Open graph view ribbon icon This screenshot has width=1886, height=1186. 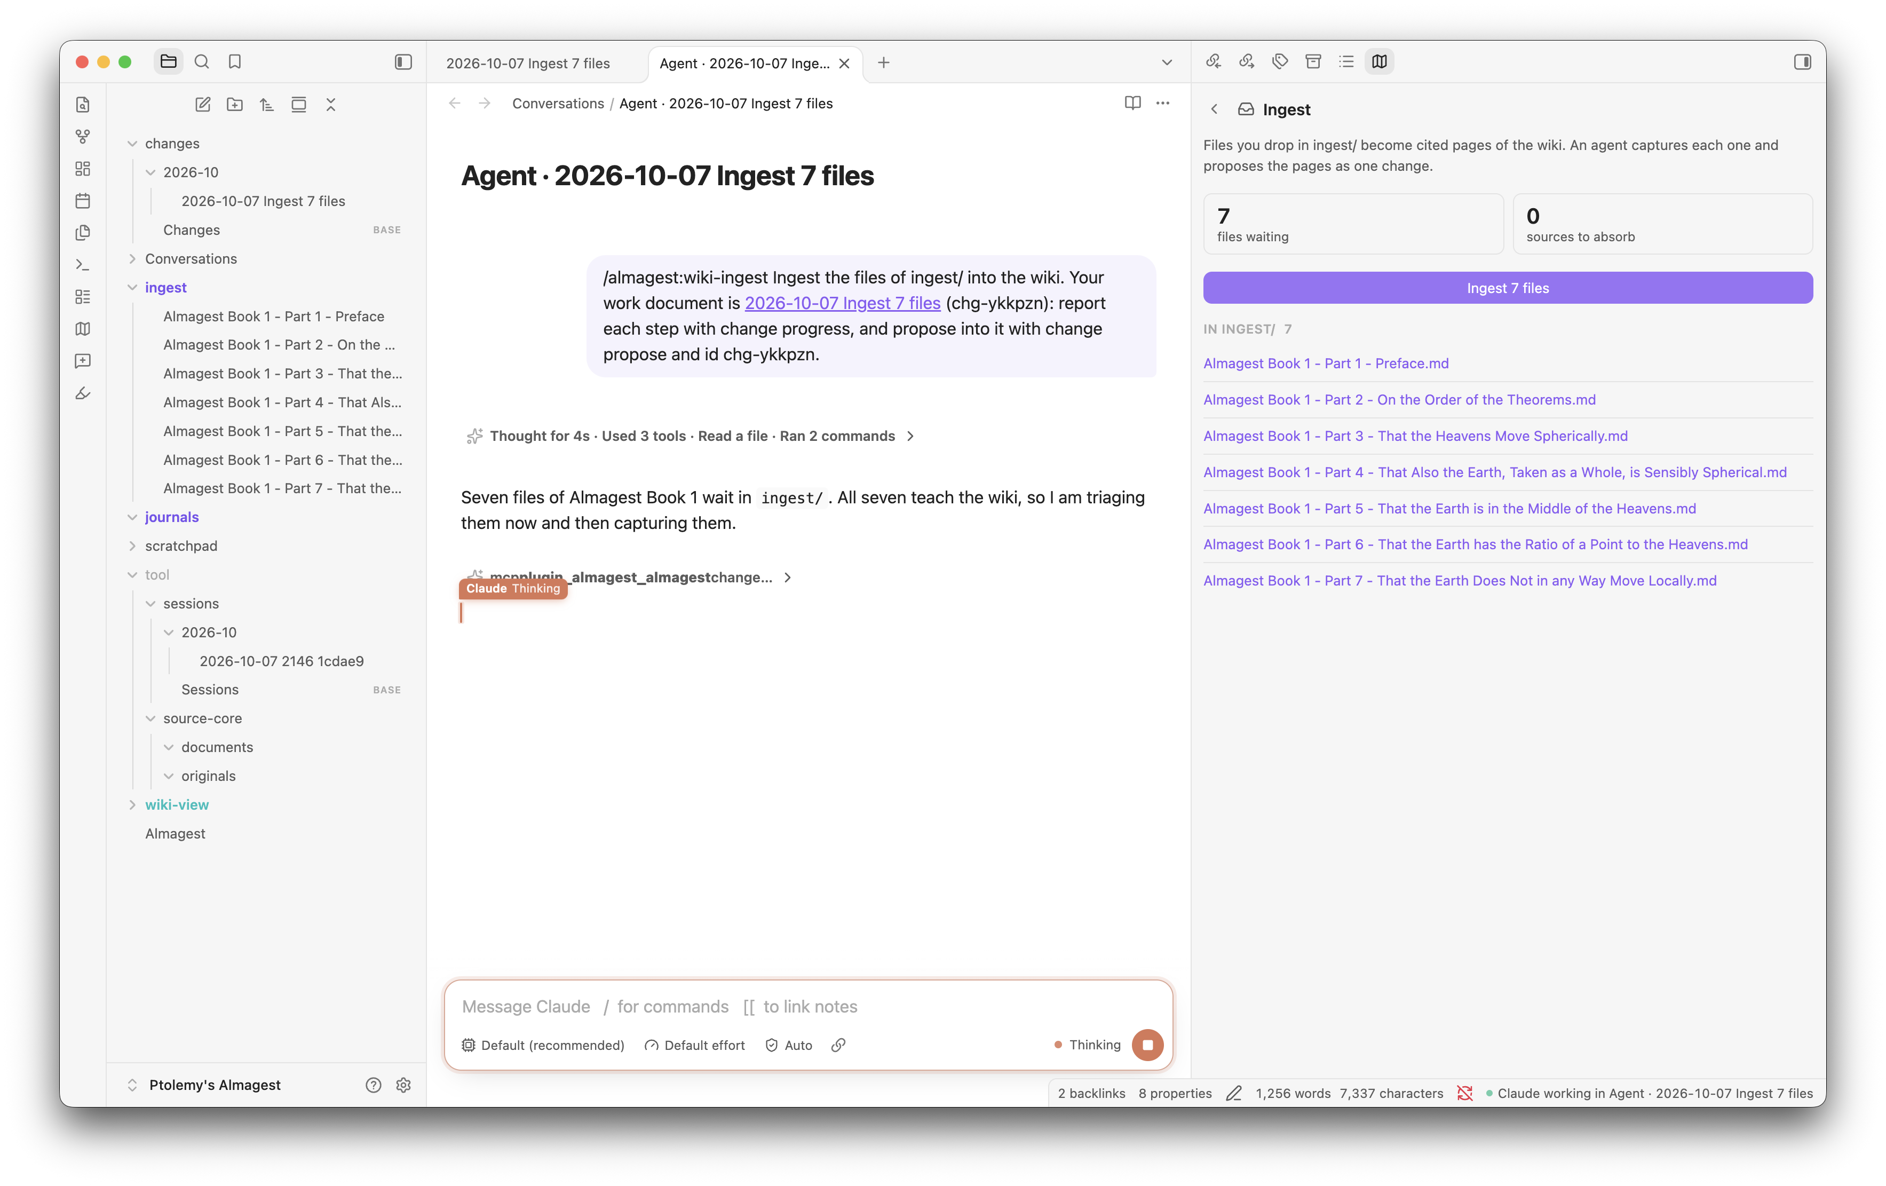[x=83, y=136]
